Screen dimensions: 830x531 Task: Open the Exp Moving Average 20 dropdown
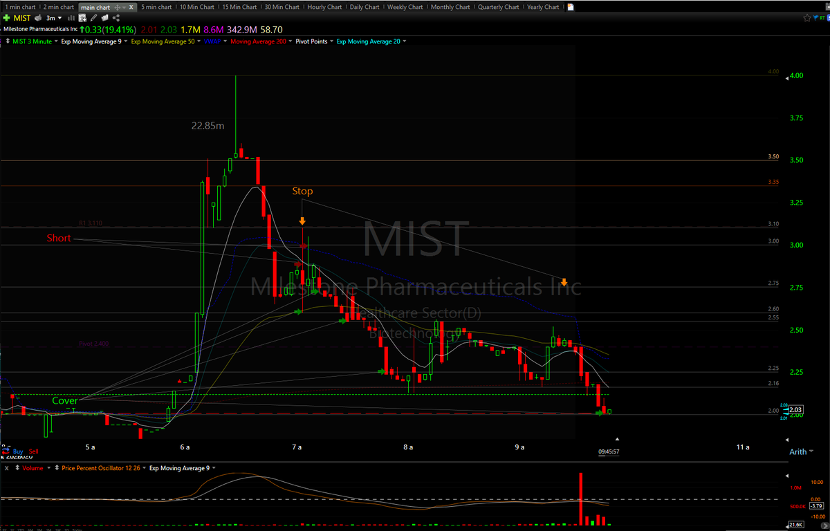(404, 41)
